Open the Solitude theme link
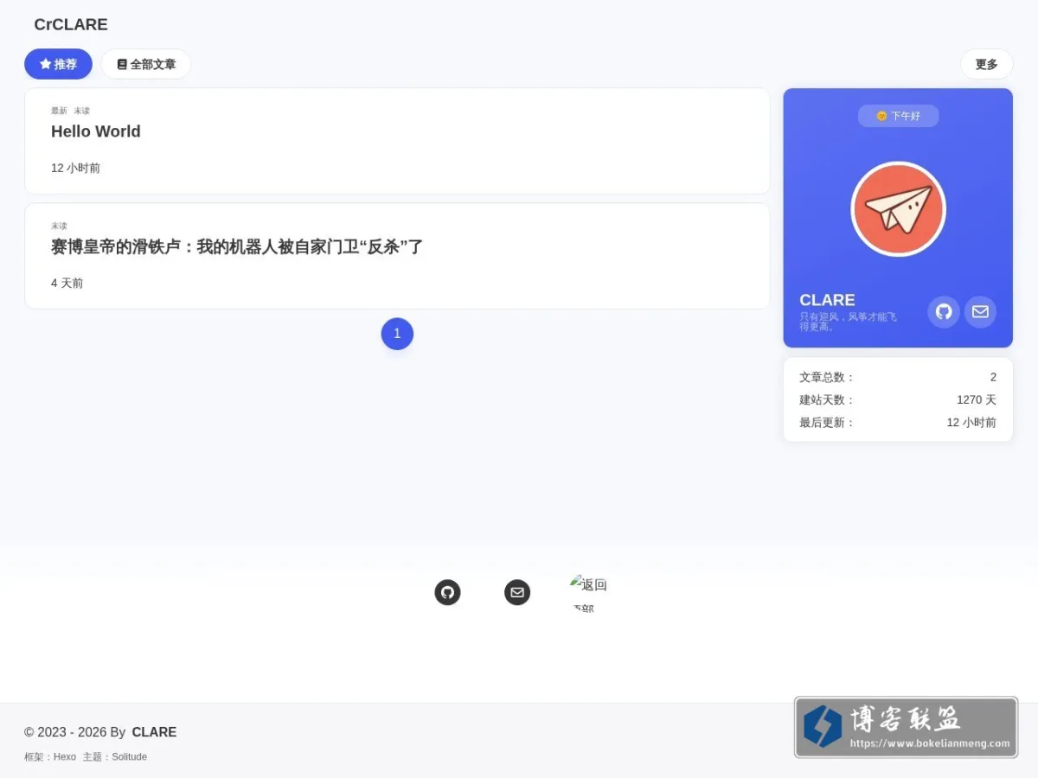Image resolution: width=1038 pixels, height=778 pixels. [x=130, y=756]
